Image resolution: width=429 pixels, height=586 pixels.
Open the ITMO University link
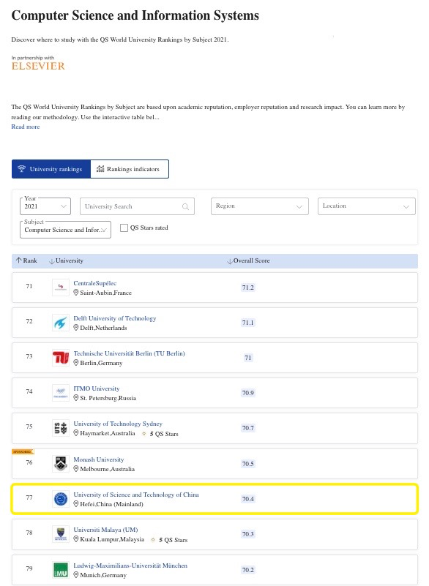pyautogui.click(x=97, y=388)
